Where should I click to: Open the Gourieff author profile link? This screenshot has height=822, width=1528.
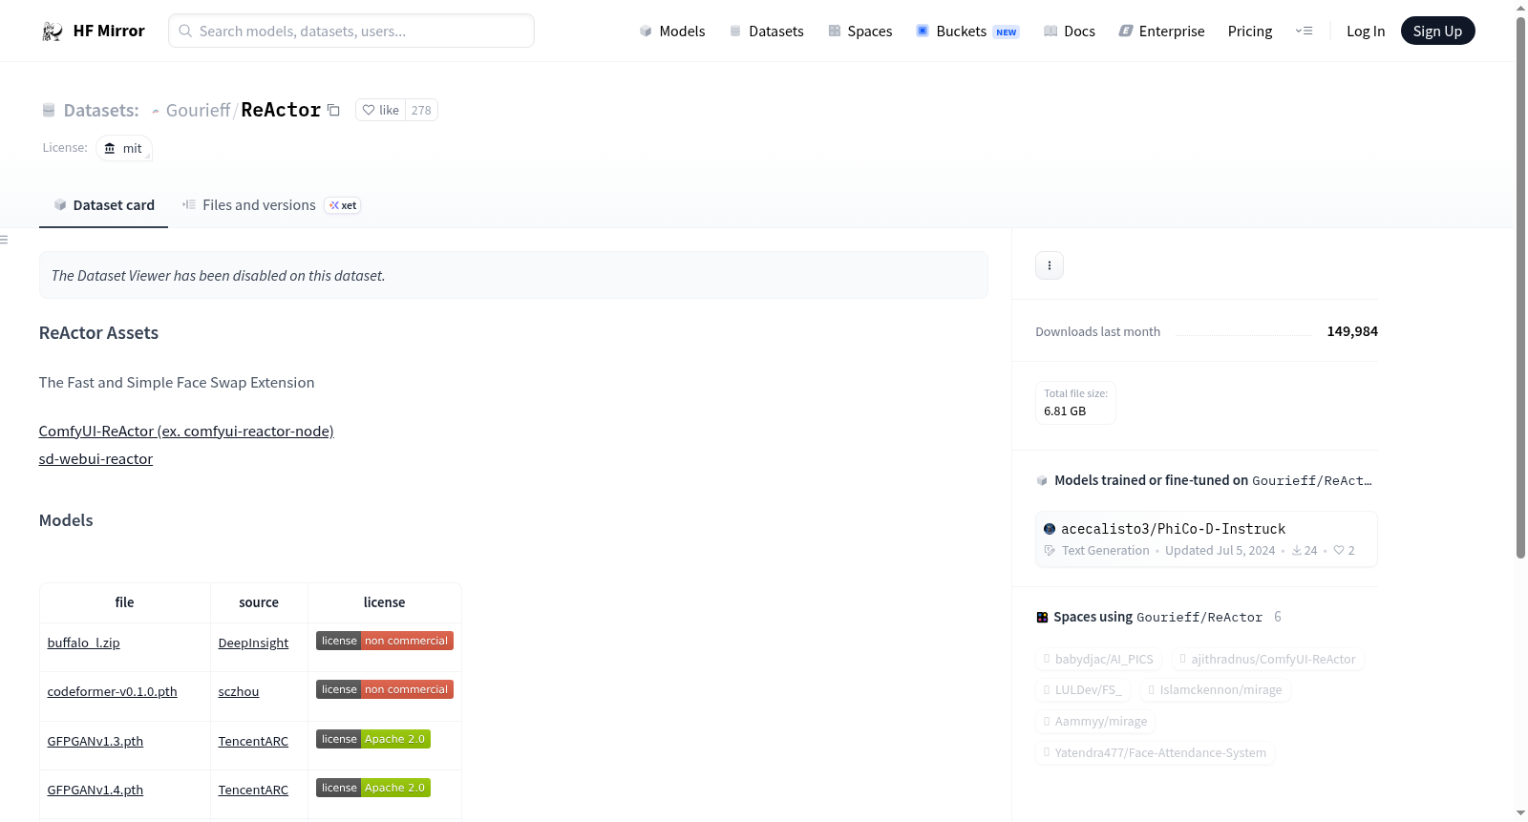[x=198, y=110]
